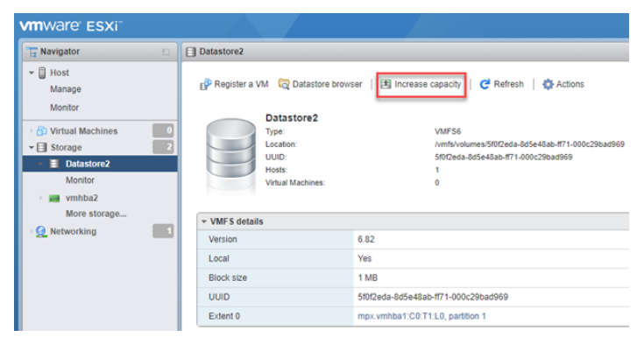Collapse the Storage tree node
Viewport: 637px width, 344px height.
point(32,148)
